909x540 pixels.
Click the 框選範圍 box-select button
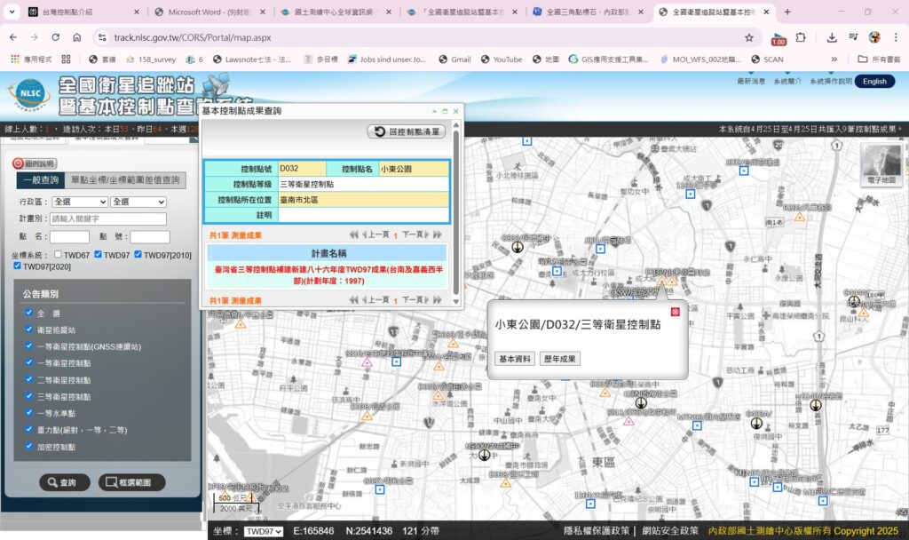pos(131,482)
